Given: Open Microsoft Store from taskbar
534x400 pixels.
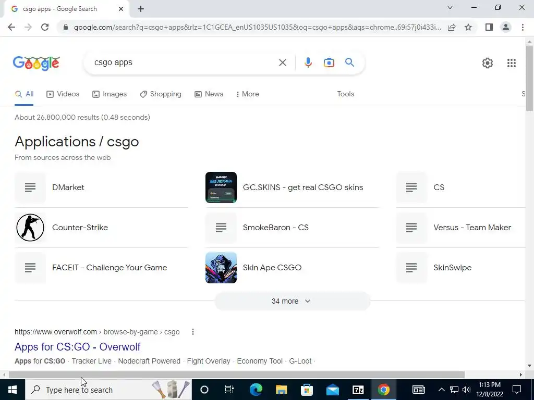Looking at the screenshot, I should click(x=307, y=390).
